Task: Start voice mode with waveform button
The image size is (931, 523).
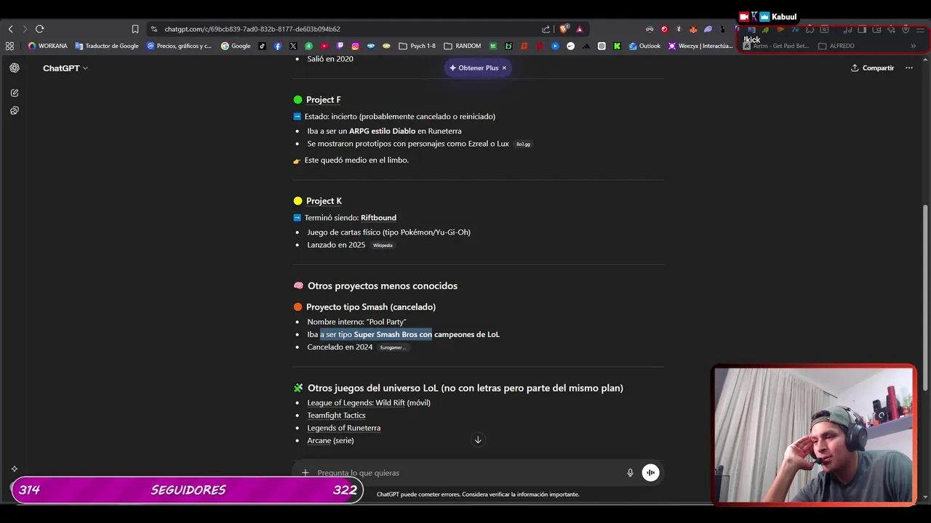Action: point(650,473)
